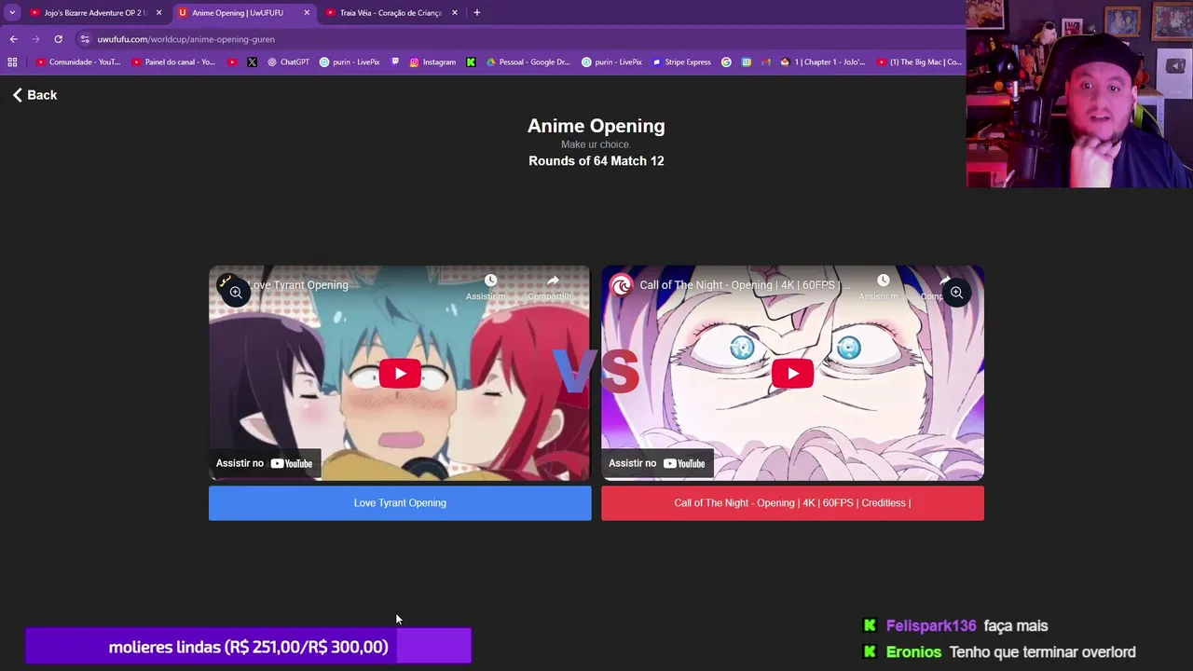This screenshot has width=1193, height=671.
Task: Play the Love Tyrant Opening video
Action: (x=400, y=374)
